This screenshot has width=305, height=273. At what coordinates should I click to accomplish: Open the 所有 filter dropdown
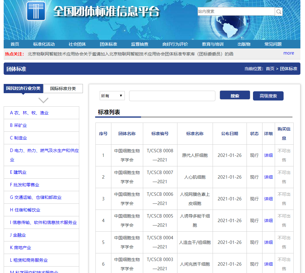(x=112, y=95)
